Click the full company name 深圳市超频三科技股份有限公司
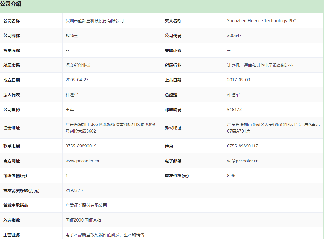This screenshot has height=239, width=324. tap(94, 21)
